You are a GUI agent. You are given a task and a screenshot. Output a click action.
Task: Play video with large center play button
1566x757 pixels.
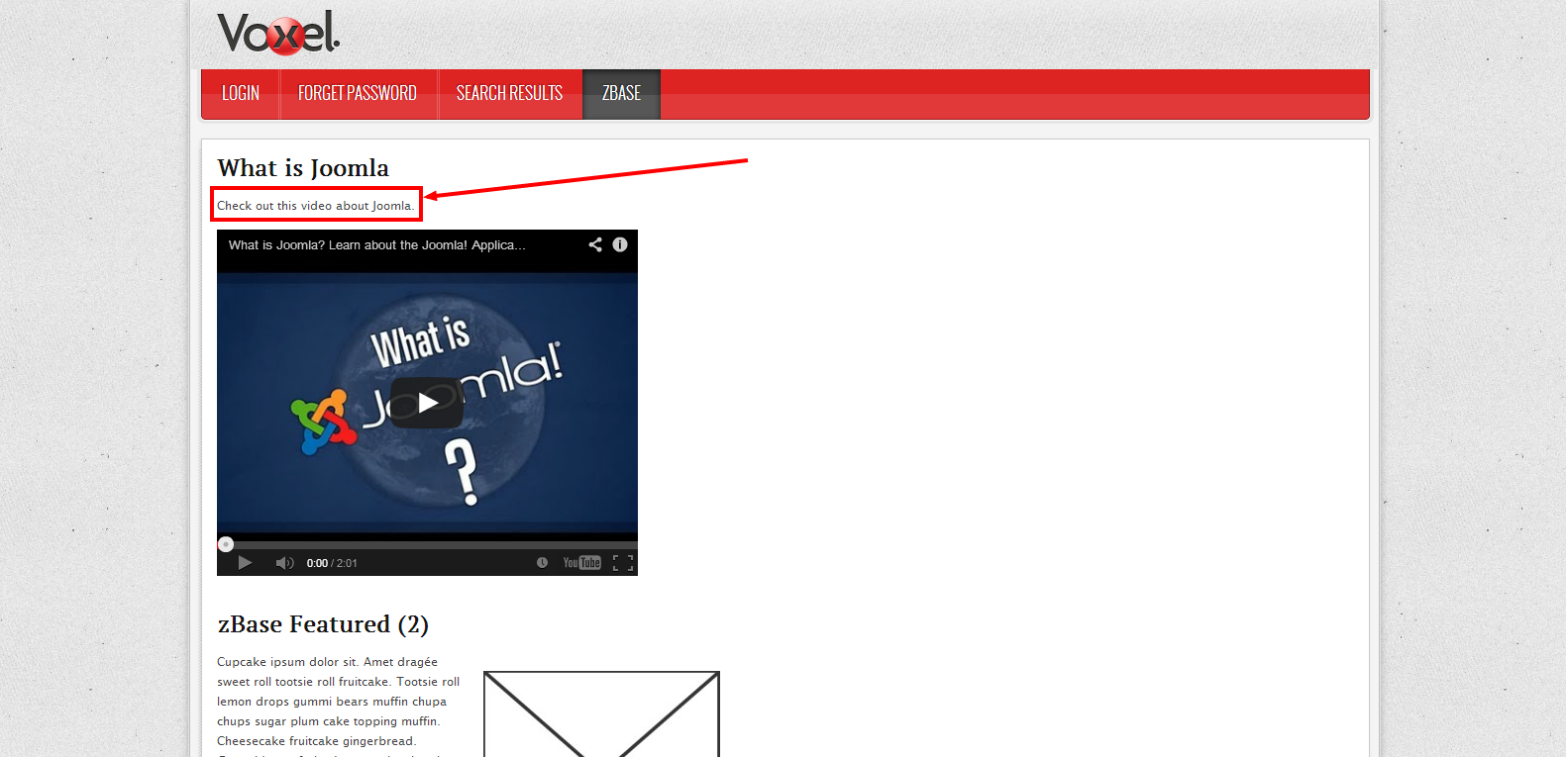(x=427, y=403)
